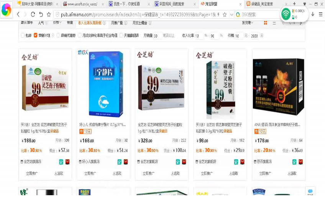
Task: Open a new browser tab
Action: coord(294,4)
